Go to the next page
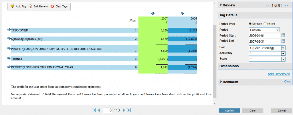Viewport: 293px width, 115px height. pos(124,110)
